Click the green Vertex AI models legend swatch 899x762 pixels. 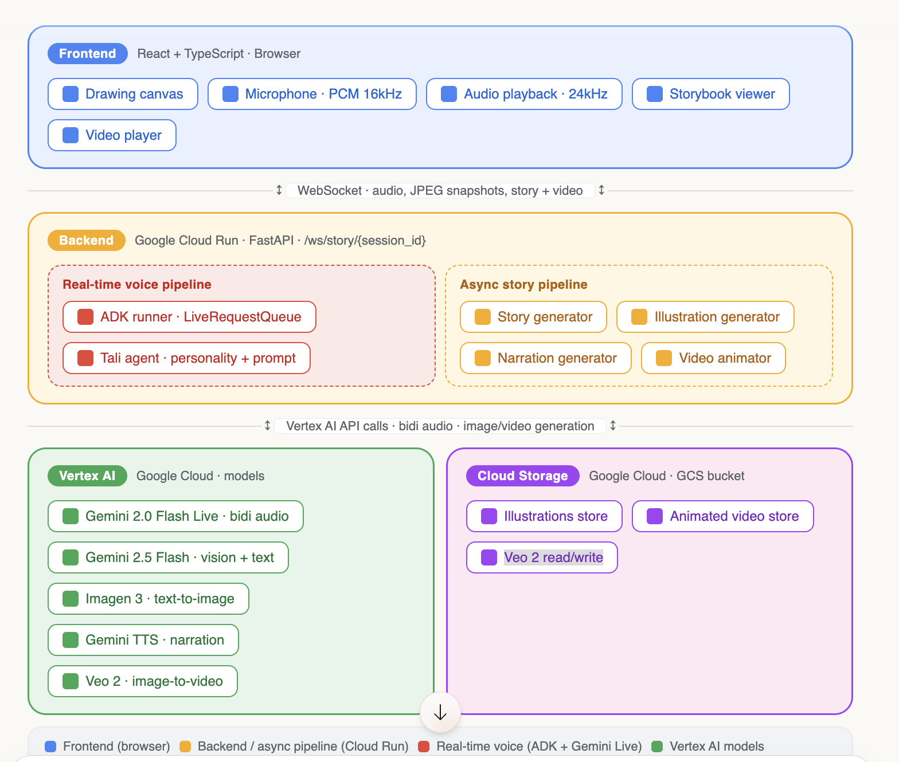pyautogui.click(x=657, y=747)
